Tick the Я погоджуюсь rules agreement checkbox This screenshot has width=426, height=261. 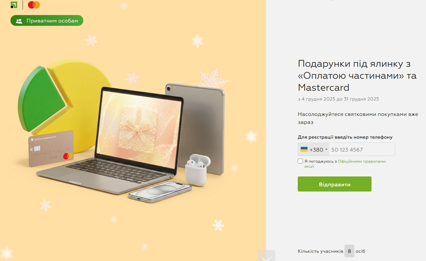pyautogui.click(x=300, y=161)
